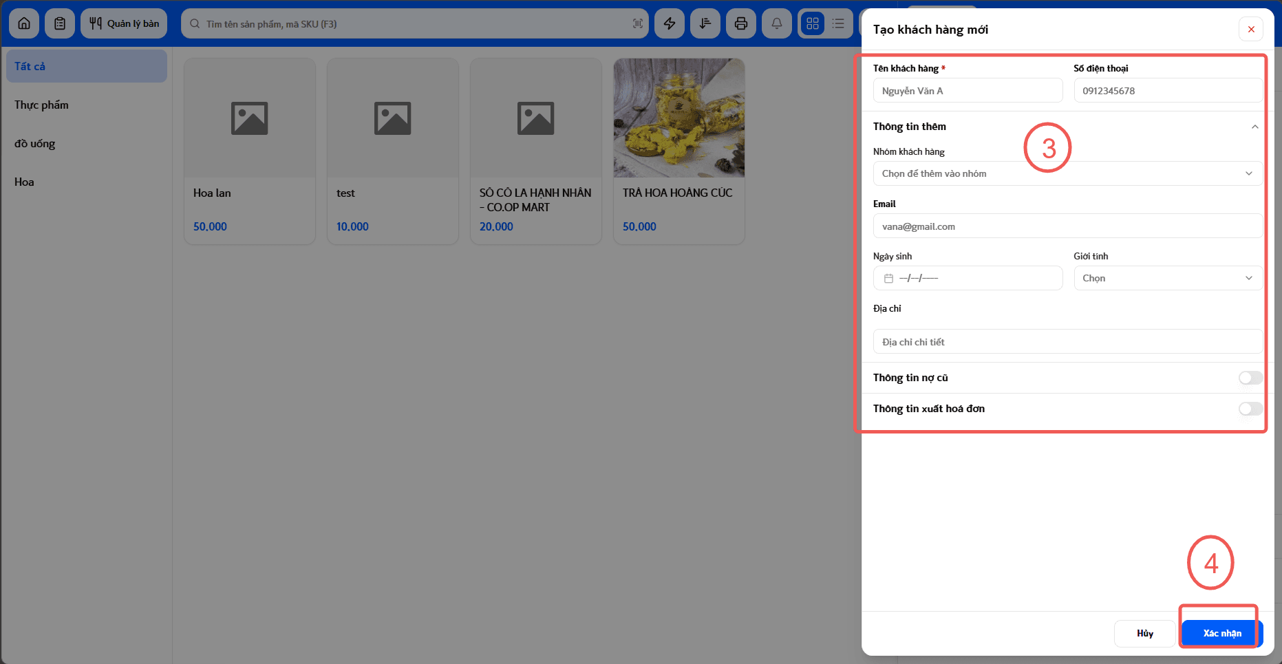1282x664 pixels.
Task: Click the printer icon
Action: [x=741, y=23]
